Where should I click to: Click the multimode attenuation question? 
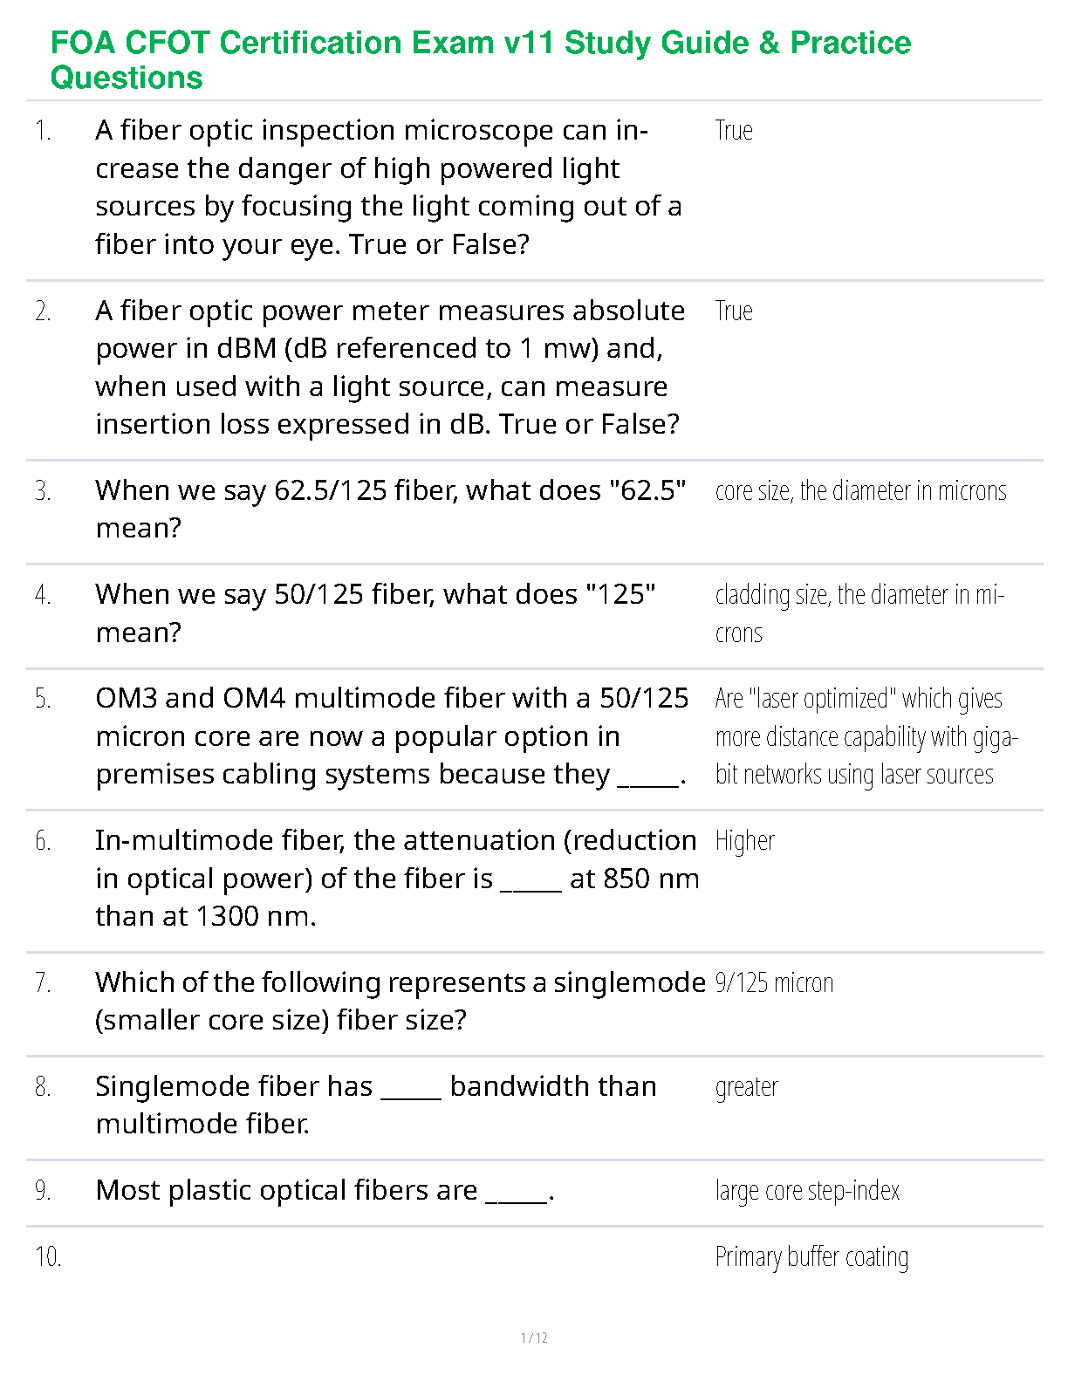click(x=397, y=878)
